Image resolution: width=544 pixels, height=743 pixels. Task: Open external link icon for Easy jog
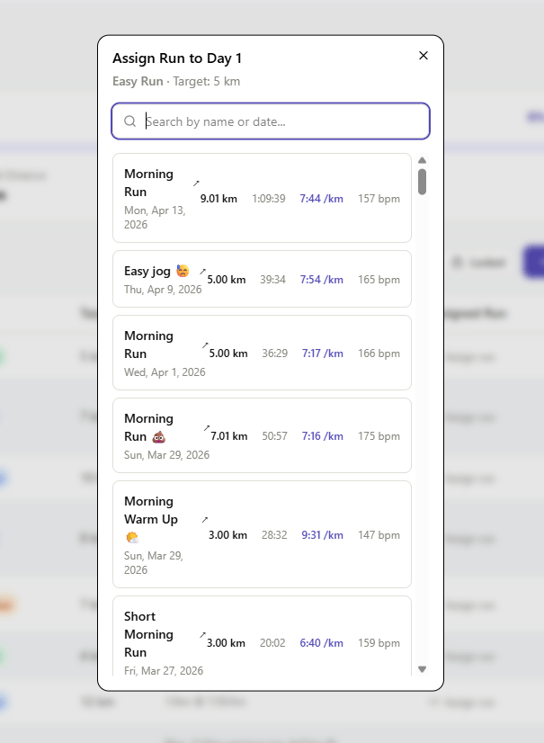202,272
